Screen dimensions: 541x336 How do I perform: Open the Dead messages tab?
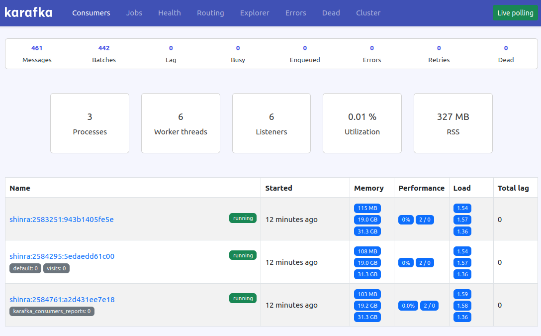331,13
